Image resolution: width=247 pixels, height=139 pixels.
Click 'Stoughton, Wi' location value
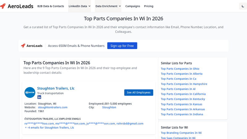coord(47,104)
